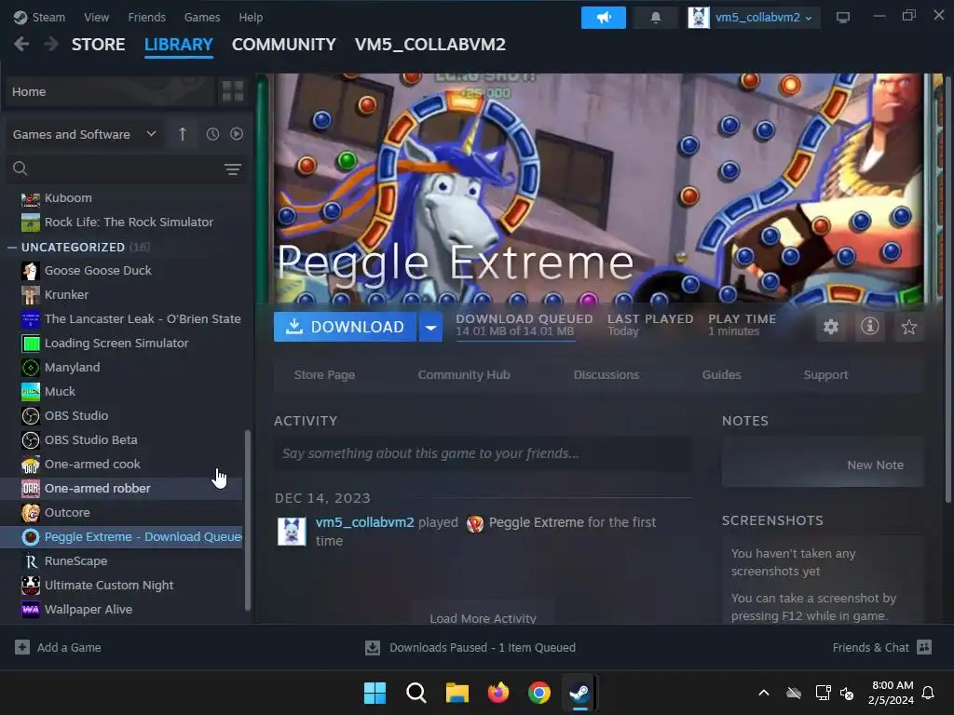Open the announcements megaphone icon
The height and width of the screenshot is (715, 954).
603,18
